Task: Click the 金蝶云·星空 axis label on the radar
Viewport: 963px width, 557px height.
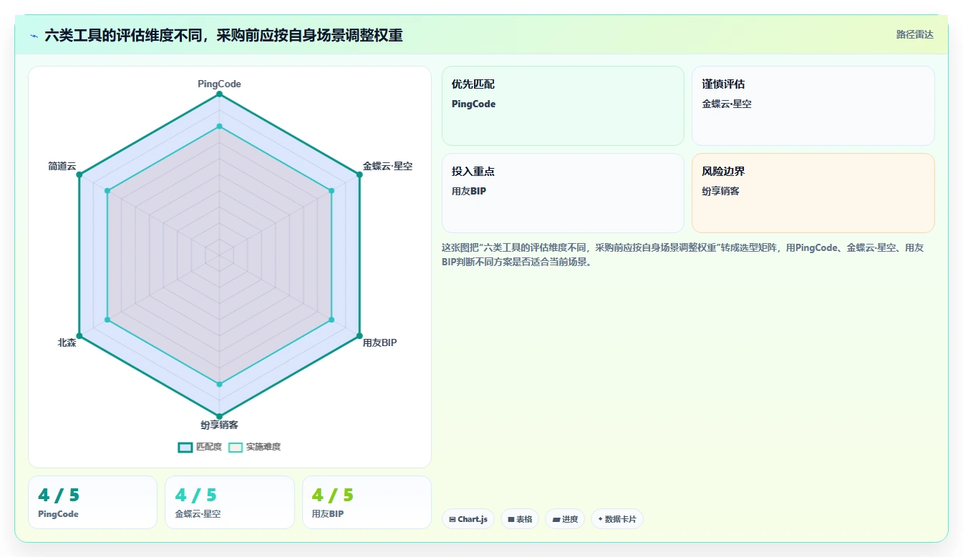Action: click(x=387, y=166)
